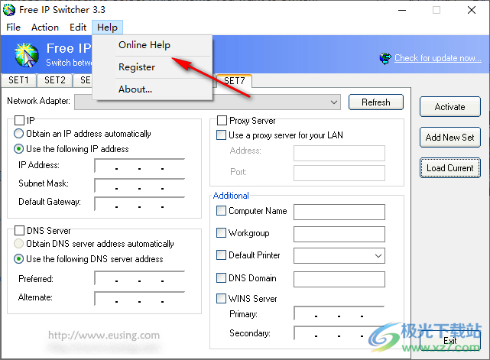Enable the IP checkbox
Image resolution: width=490 pixels, height=360 pixels.
coord(19,120)
